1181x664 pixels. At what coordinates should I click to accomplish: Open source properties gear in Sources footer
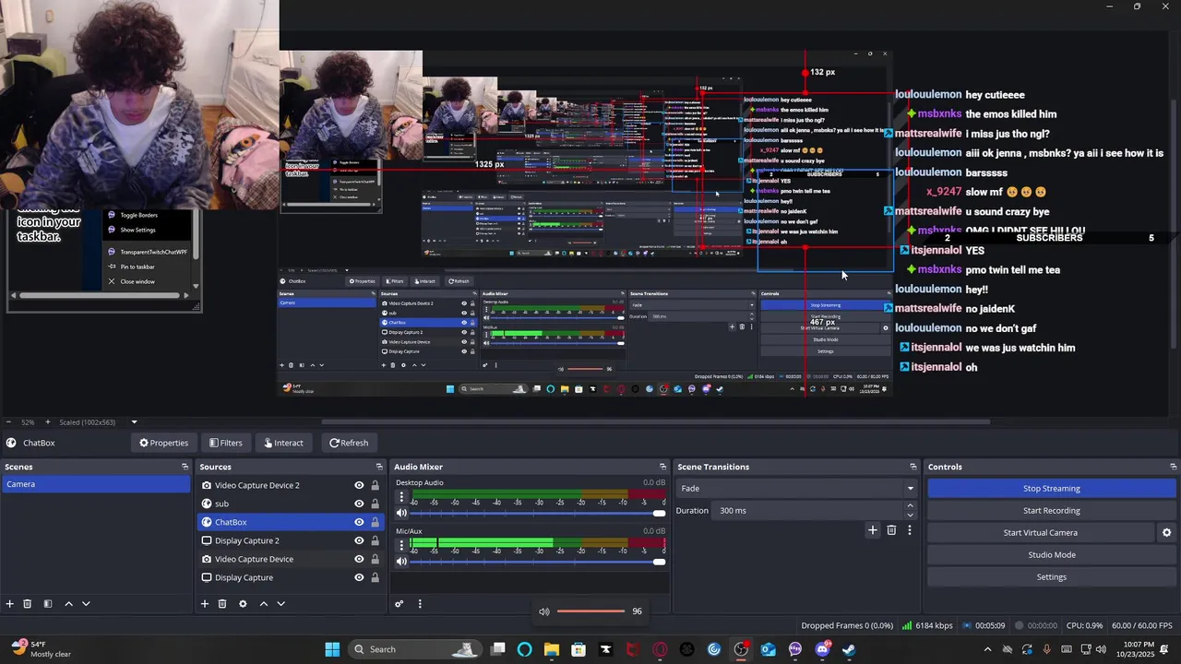click(243, 604)
